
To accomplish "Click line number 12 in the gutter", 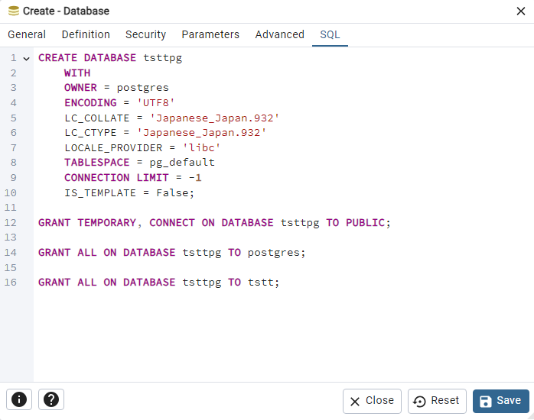I will coord(10,222).
